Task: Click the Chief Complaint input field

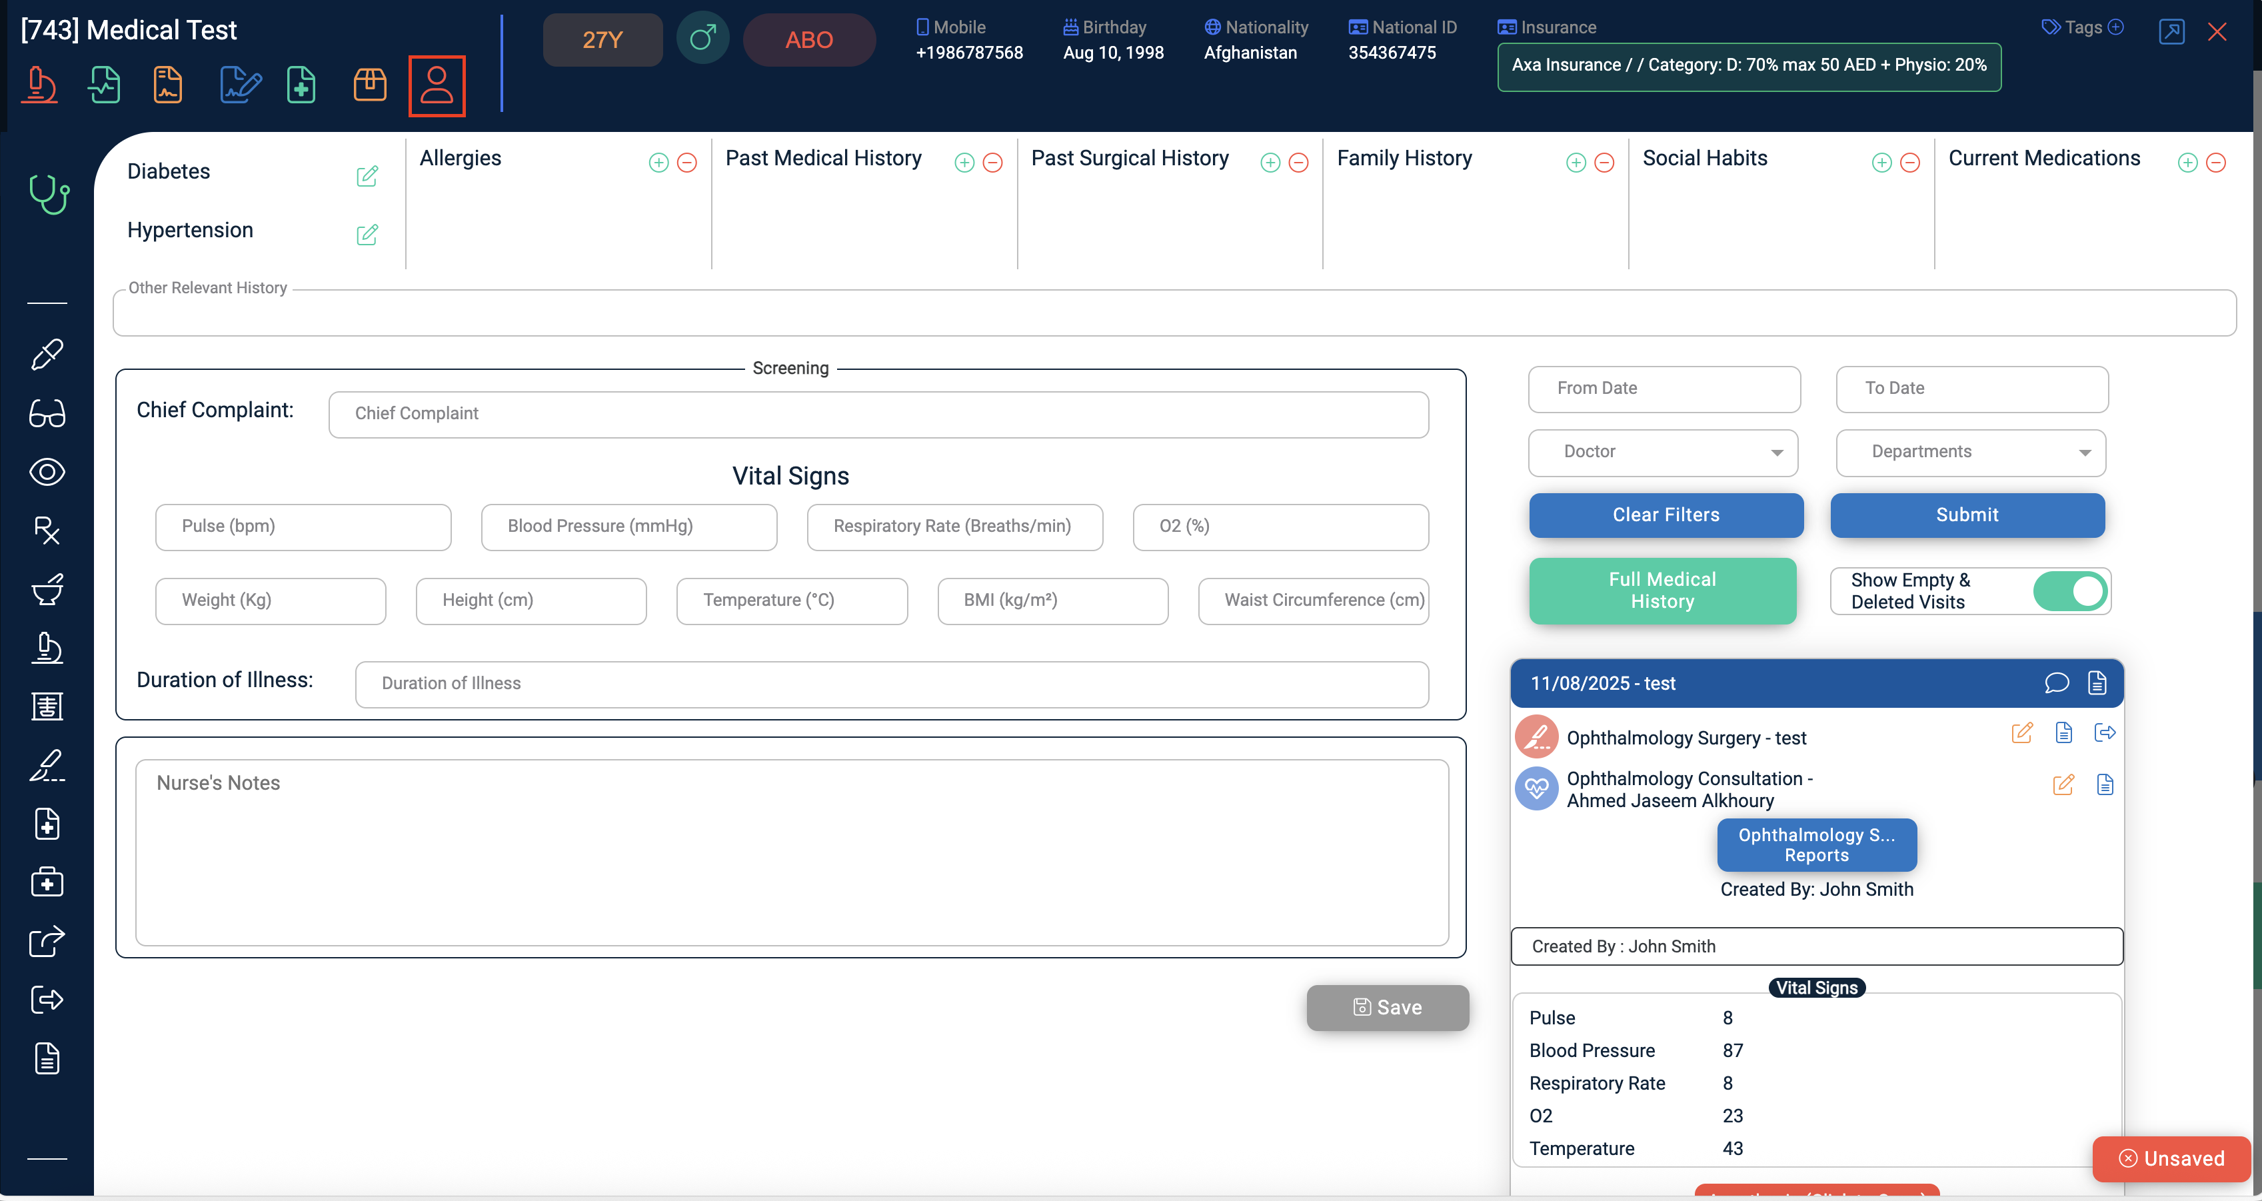Action: [x=878, y=413]
